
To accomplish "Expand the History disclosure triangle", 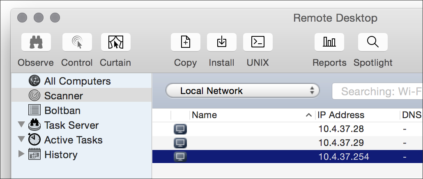I will coord(21,154).
